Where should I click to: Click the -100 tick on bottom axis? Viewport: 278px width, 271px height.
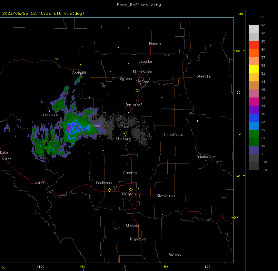[x=40, y=266]
